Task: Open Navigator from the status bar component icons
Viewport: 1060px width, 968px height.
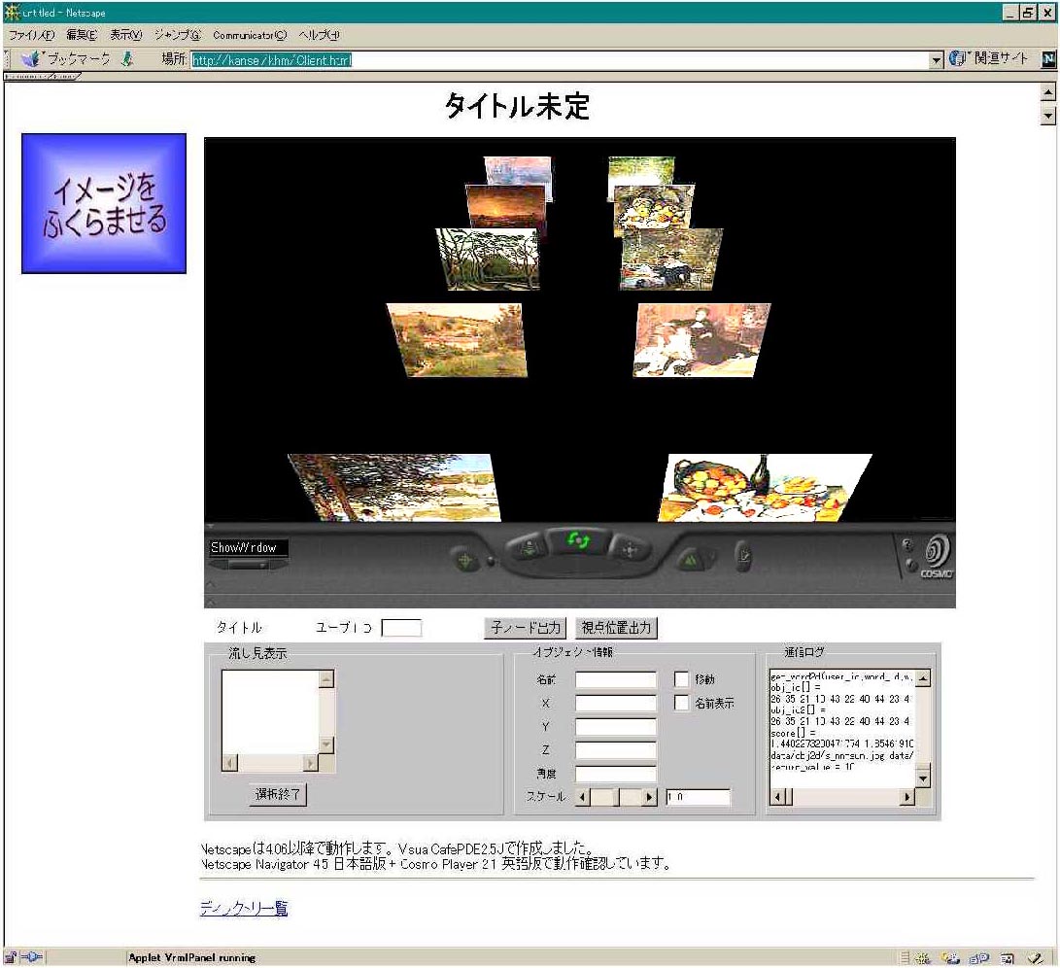Action: coord(923,958)
